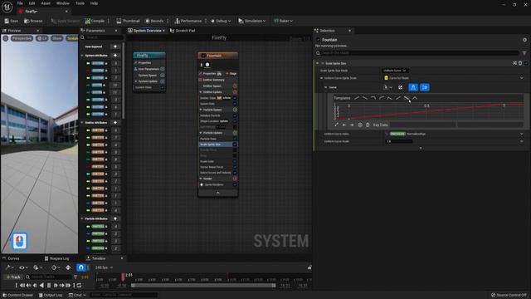Toggle the Spawn Rate module checkbox

(235, 103)
